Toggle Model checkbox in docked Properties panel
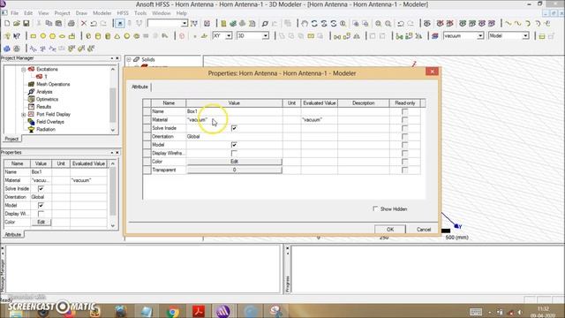This screenshot has width=565, height=318. tap(41, 205)
